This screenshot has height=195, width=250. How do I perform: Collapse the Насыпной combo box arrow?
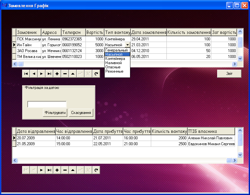click(x=127, y=45)
